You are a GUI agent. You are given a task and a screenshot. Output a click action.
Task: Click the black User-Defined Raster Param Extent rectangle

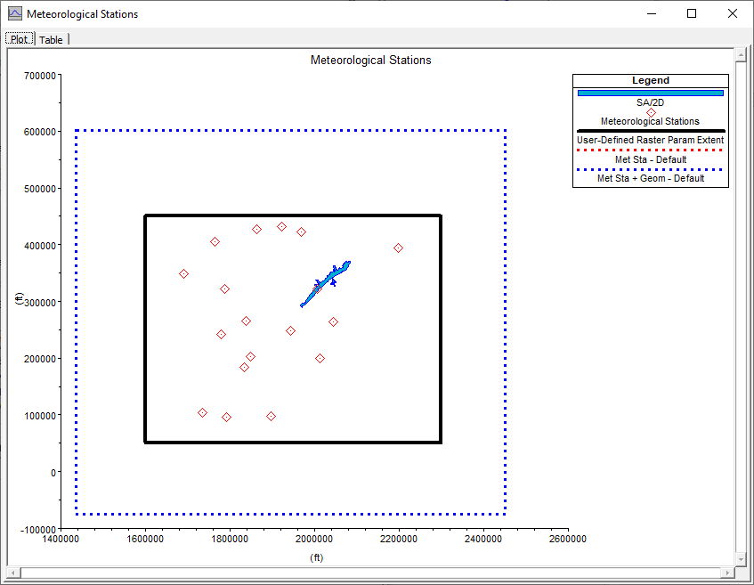(x=293, y=215)
